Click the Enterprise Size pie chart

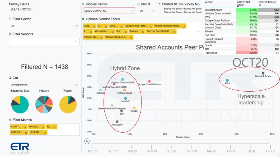point(20,104)
